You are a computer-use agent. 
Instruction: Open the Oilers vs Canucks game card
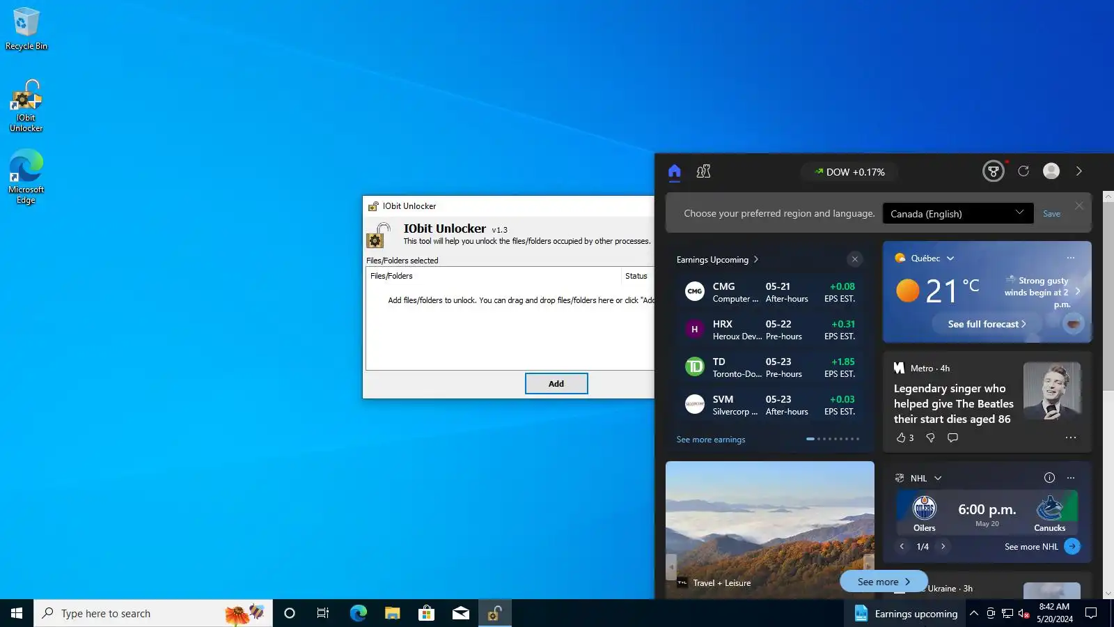point(987,512)
